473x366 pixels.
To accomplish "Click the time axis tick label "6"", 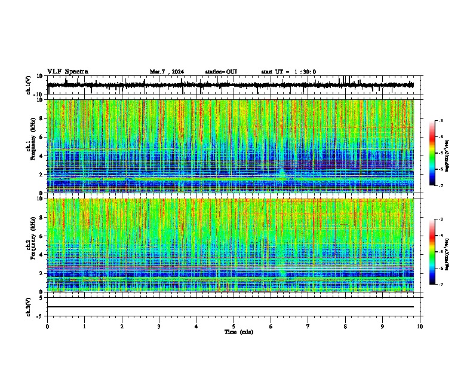I will [x=271, y=327].
